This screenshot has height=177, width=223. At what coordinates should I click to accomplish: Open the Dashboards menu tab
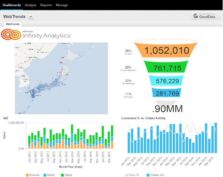(x=12, y=5)
